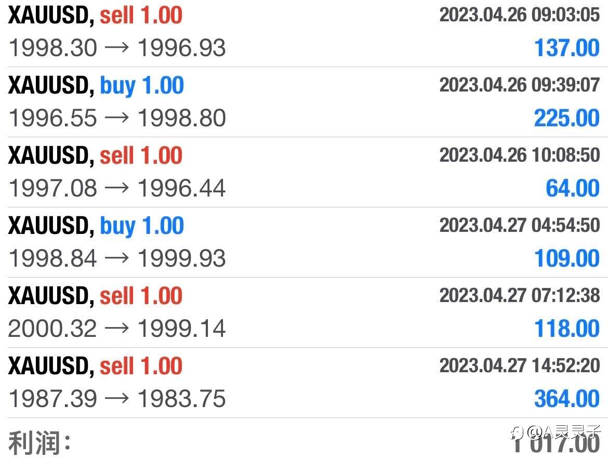
Task: Select the price line 1996.55 → 1998.80
Action: 117,118
